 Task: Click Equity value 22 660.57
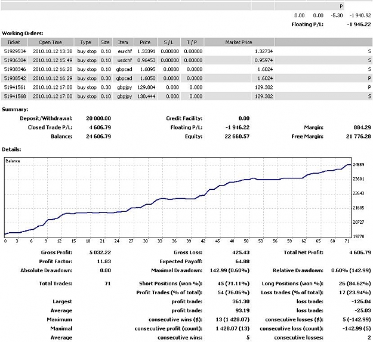click(x=237, y=137)
